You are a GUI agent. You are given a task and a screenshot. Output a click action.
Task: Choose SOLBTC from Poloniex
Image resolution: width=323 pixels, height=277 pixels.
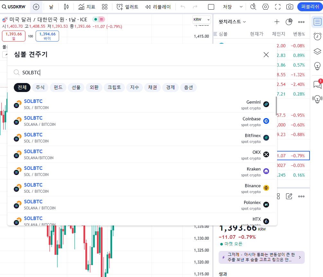[141, 205]
